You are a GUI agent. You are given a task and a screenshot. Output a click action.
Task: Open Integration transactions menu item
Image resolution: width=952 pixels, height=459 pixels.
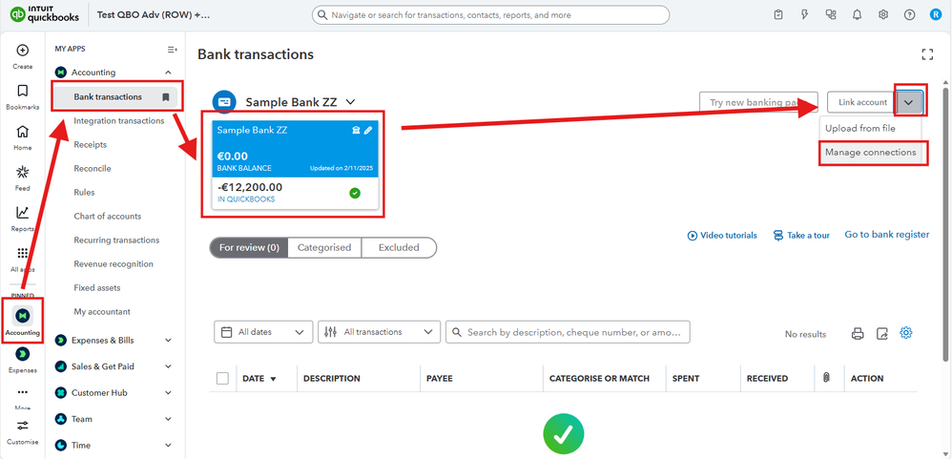pyautogui.click(x=118, y=121)
